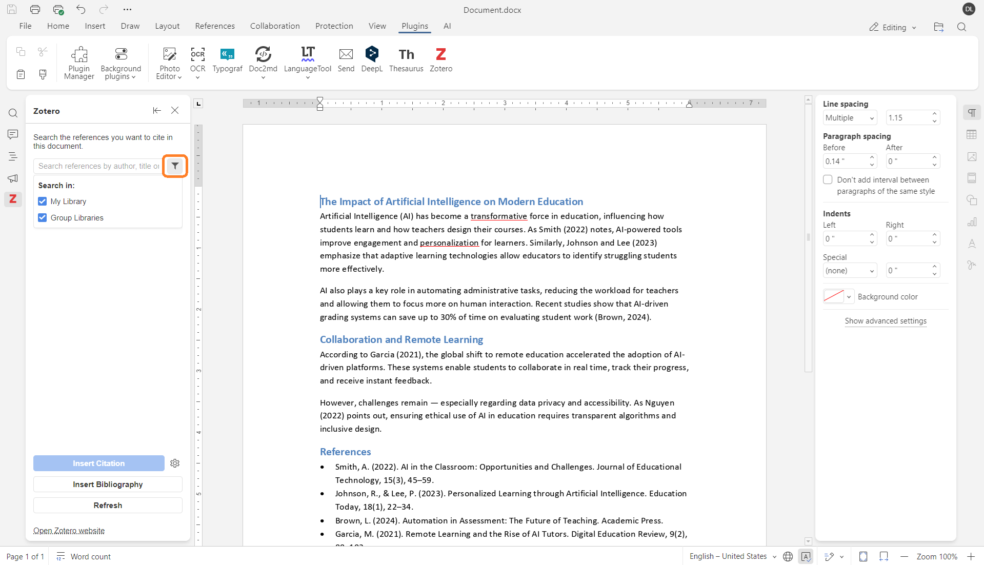Open the Zotero website link

69,531
